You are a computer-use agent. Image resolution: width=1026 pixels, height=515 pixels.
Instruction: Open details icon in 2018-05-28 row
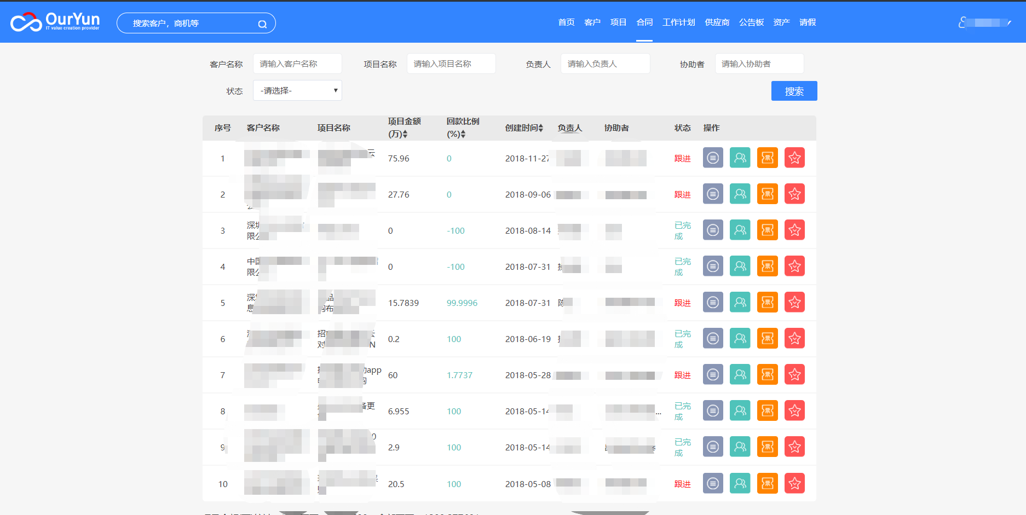click(713, 374)
